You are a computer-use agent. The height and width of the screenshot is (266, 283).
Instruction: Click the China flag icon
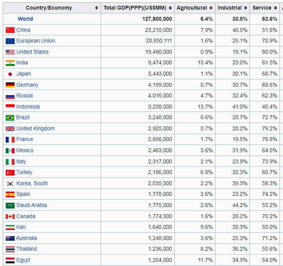10,30
